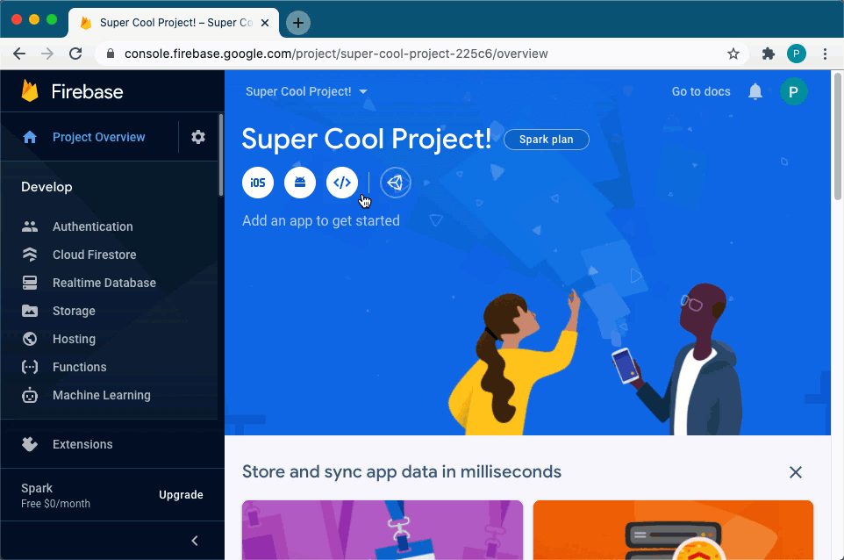Open Chrome three-dot menu

pos(825,54)
